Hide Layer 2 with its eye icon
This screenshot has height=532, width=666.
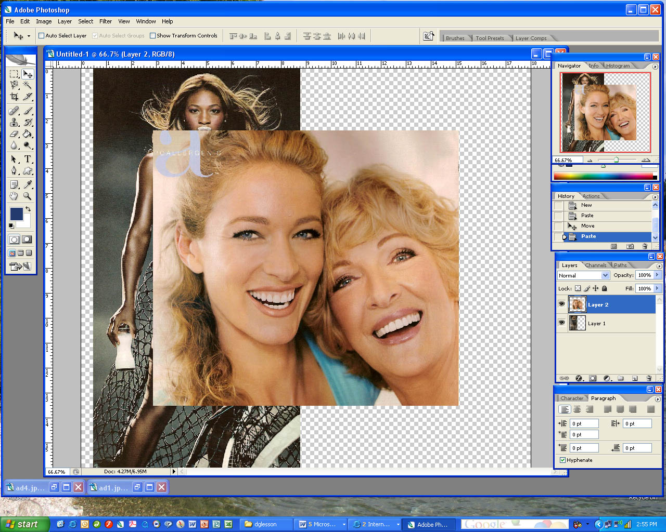[561, 304]
